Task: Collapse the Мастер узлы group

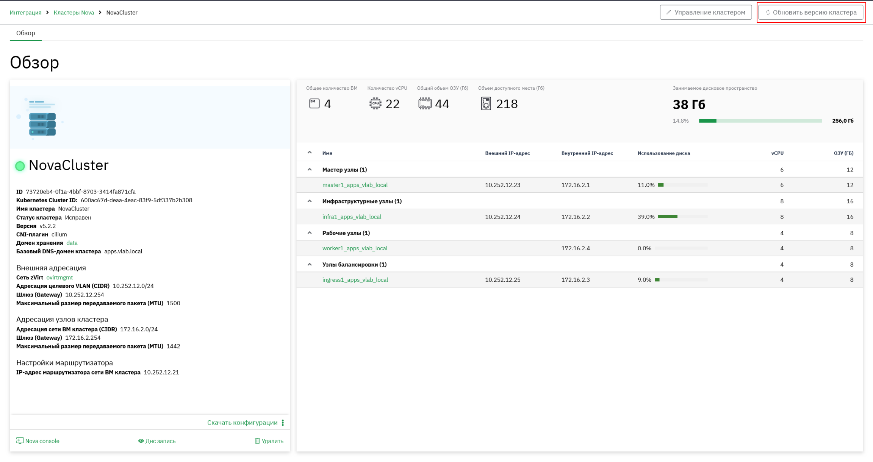Action: tap(310, 170)
